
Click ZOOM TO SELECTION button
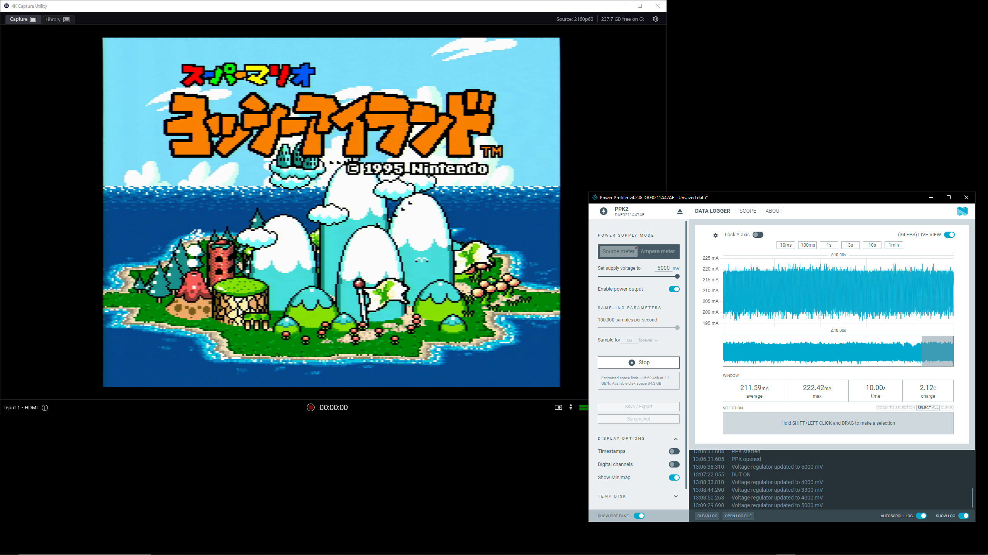click(x=896, y=408)
